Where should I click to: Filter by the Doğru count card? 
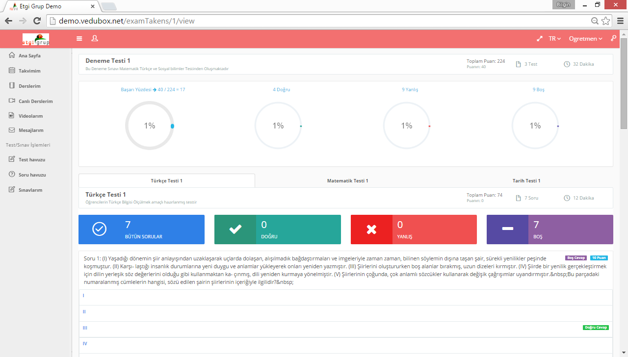(278, 229)
